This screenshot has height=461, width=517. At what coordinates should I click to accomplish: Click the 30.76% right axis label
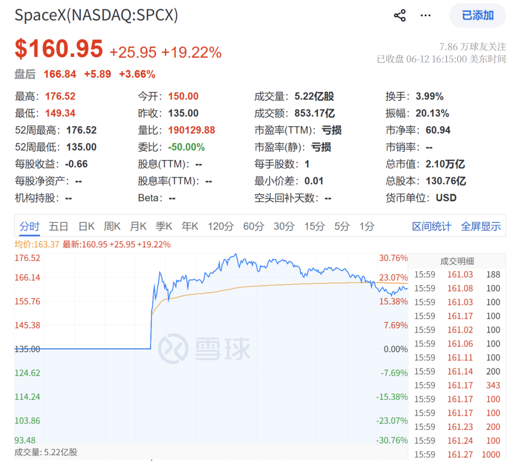393,258
